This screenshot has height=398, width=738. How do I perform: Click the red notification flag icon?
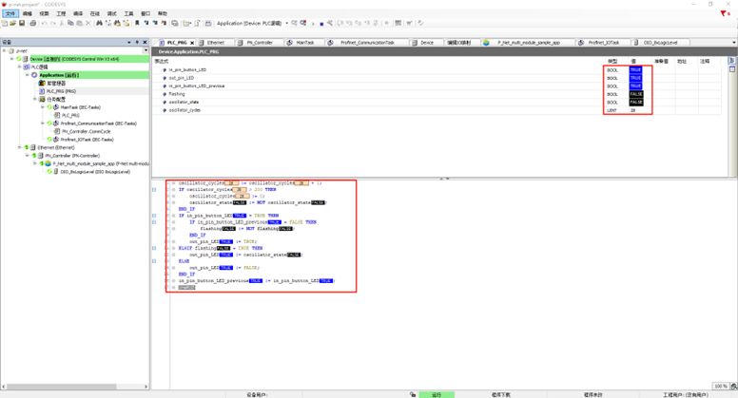pos(724,14)
